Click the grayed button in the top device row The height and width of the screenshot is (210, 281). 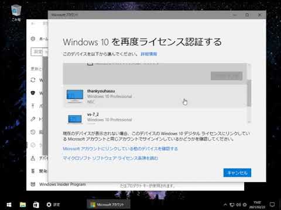point(227,76)
